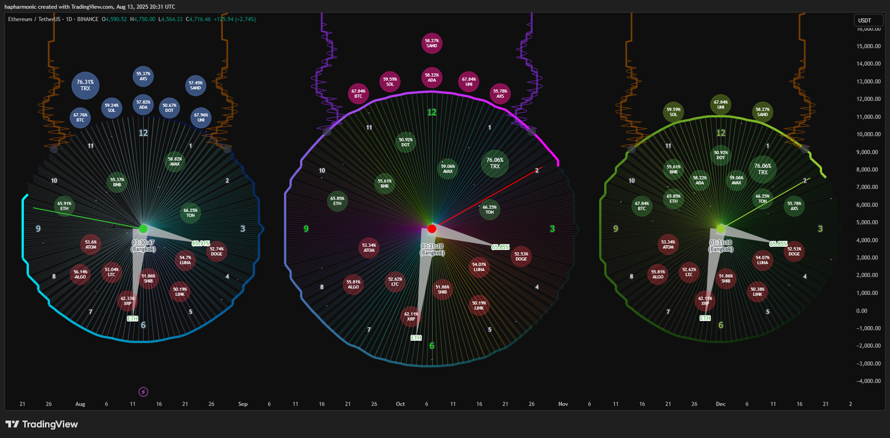Click the Nov label on time axis
This screenshot has height=438, width=890.
point(563,404)
